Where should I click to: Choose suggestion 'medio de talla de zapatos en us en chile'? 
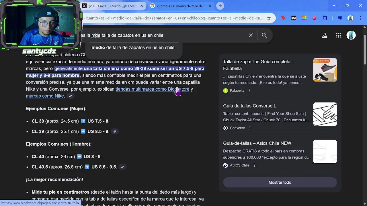[133, 47]
